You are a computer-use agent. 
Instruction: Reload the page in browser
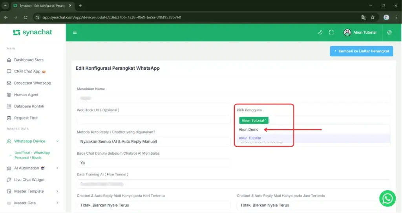26,17
